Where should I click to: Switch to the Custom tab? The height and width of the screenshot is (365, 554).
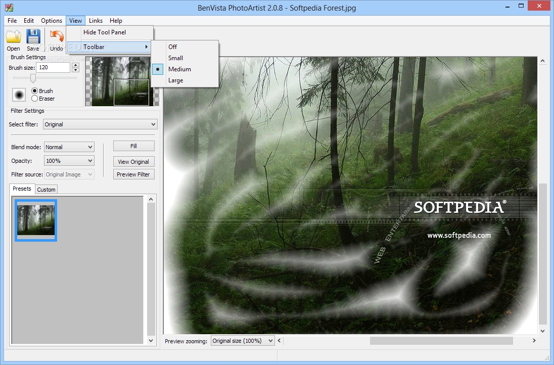pyautogui.click(x=47, y=190)
